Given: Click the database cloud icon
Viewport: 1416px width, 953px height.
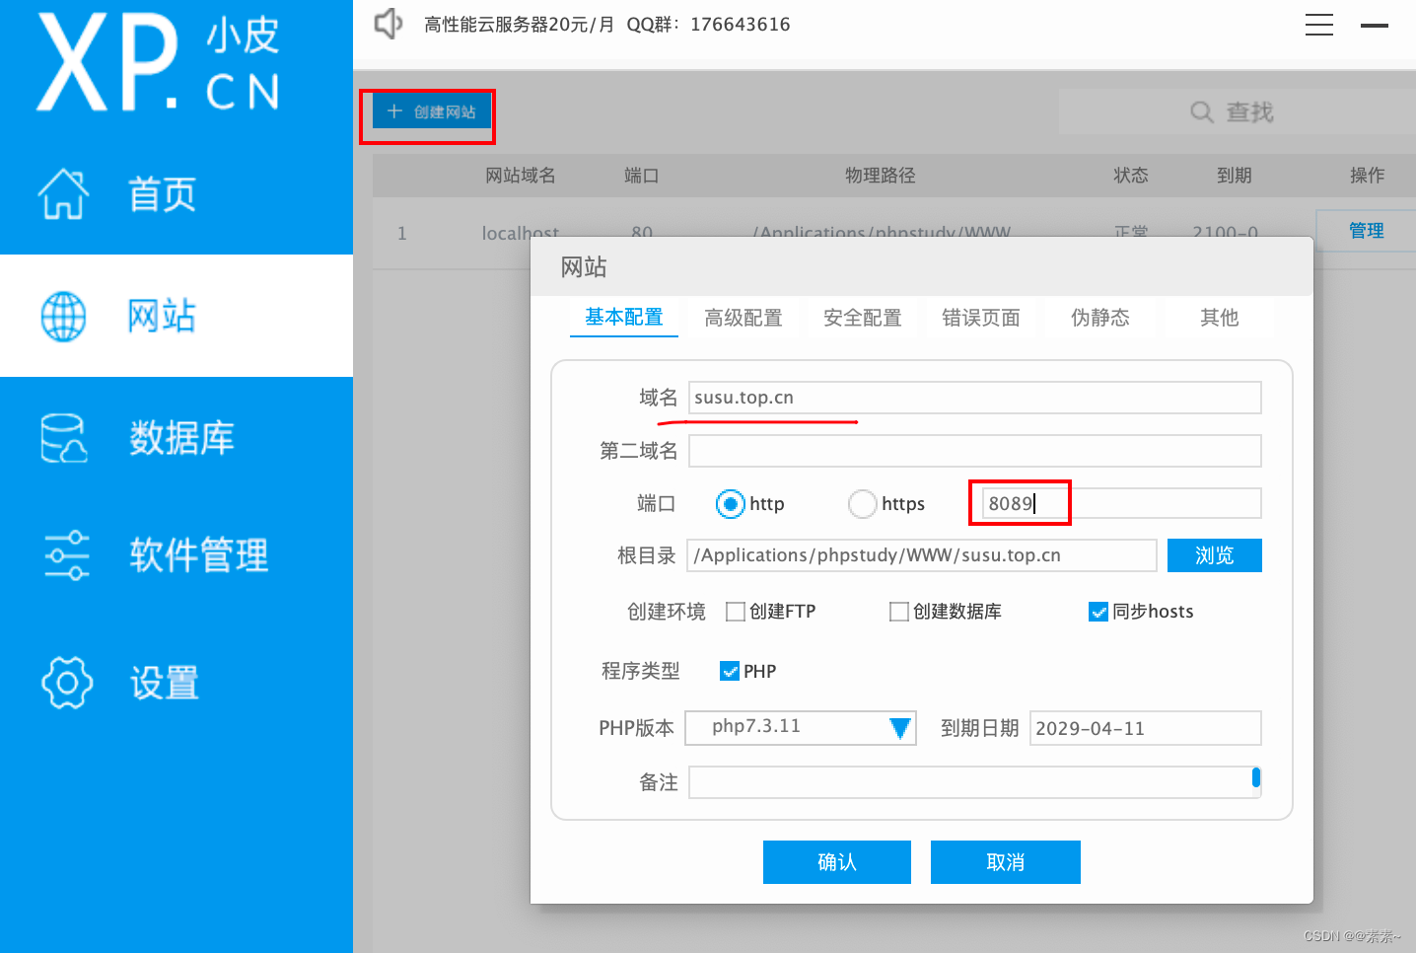Looking at the screenshot, I should tap(64, 438).
